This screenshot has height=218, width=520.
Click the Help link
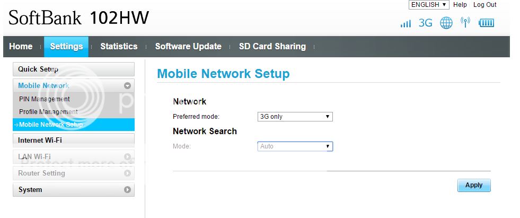click(460, 5)
